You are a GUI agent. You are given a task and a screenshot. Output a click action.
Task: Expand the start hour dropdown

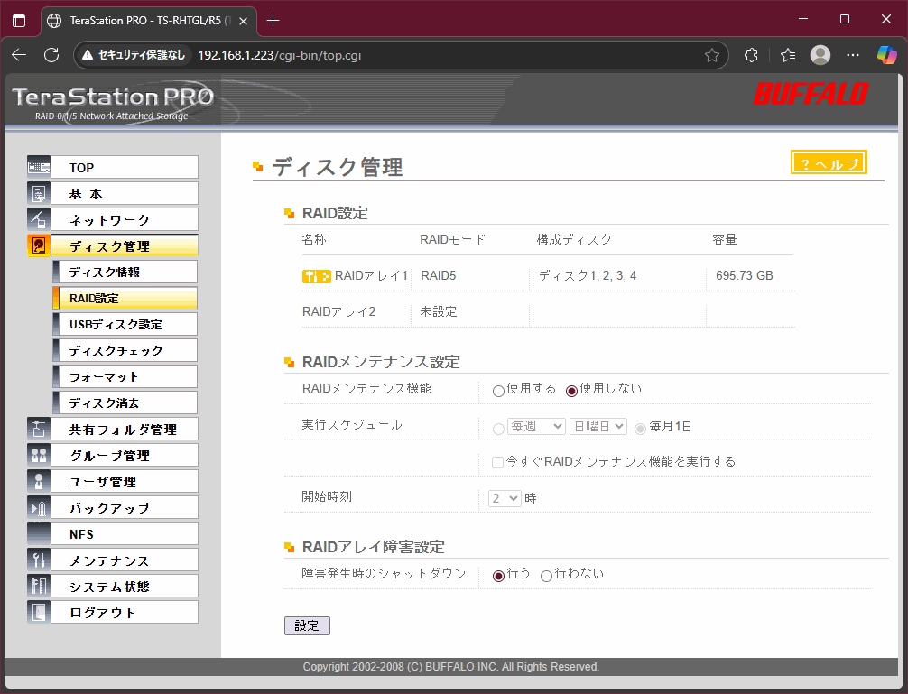505,498
